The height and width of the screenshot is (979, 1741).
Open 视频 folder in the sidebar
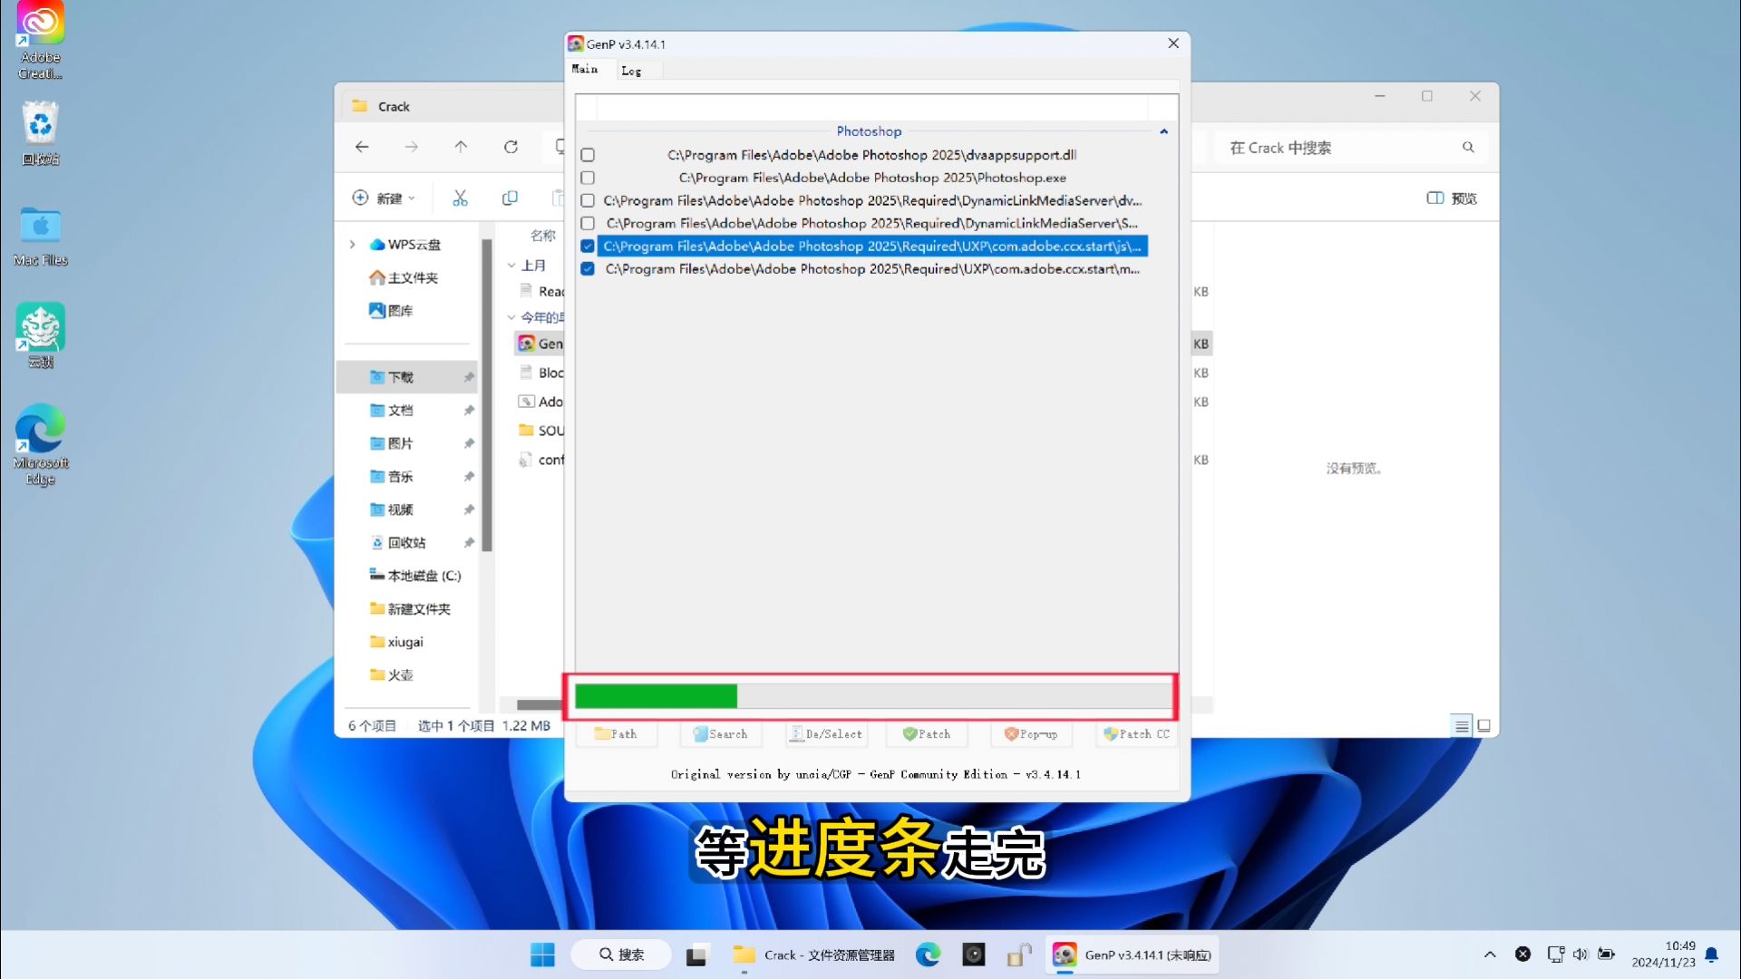pyautogui.click(x=392, y=509)
